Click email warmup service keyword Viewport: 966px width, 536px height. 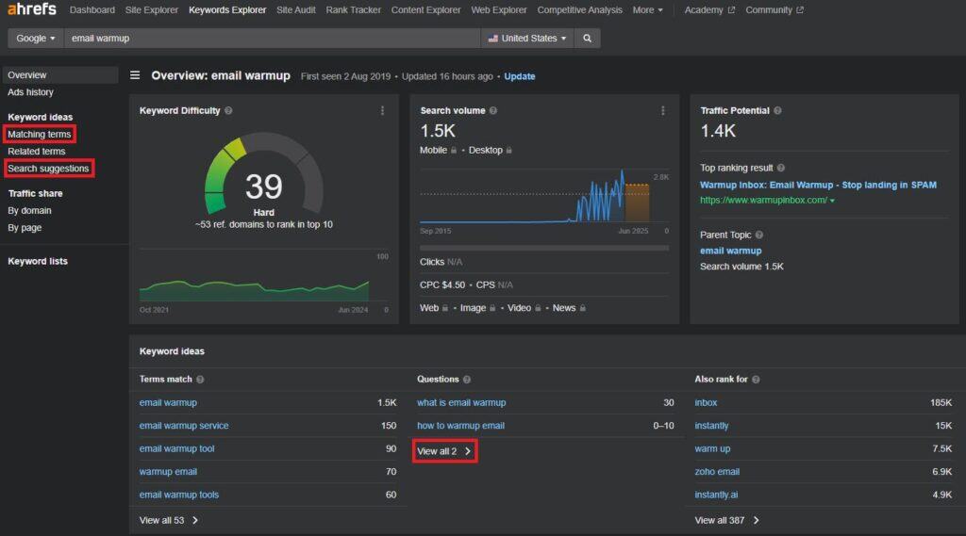[184, 426]
